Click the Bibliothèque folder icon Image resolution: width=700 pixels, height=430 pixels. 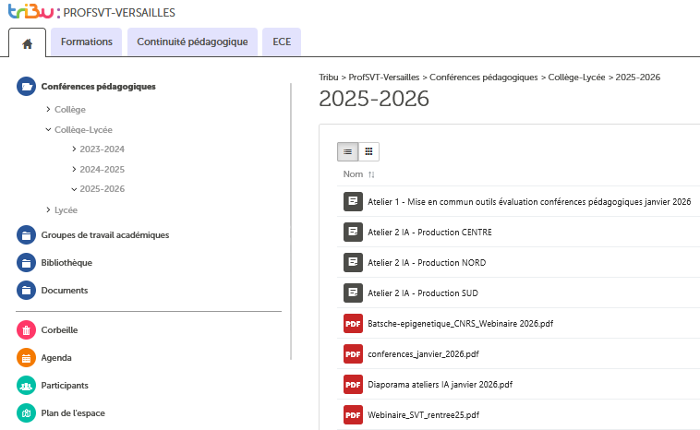(26, 262)
